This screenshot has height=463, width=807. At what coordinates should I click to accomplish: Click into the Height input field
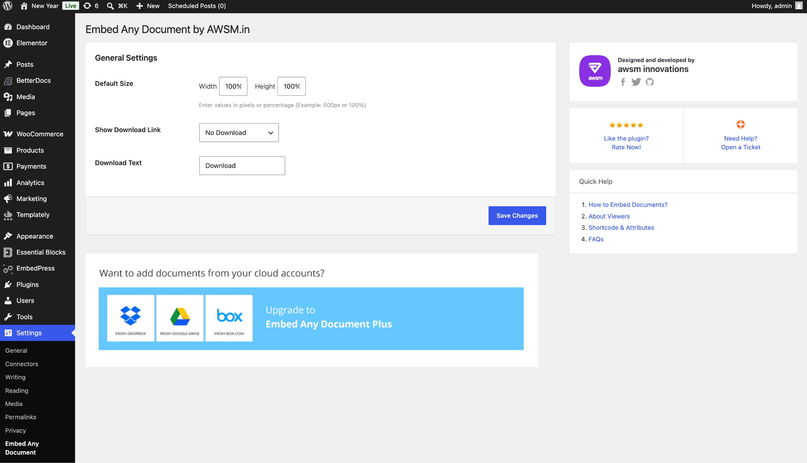pyautogui.click(x=292, y=86)
